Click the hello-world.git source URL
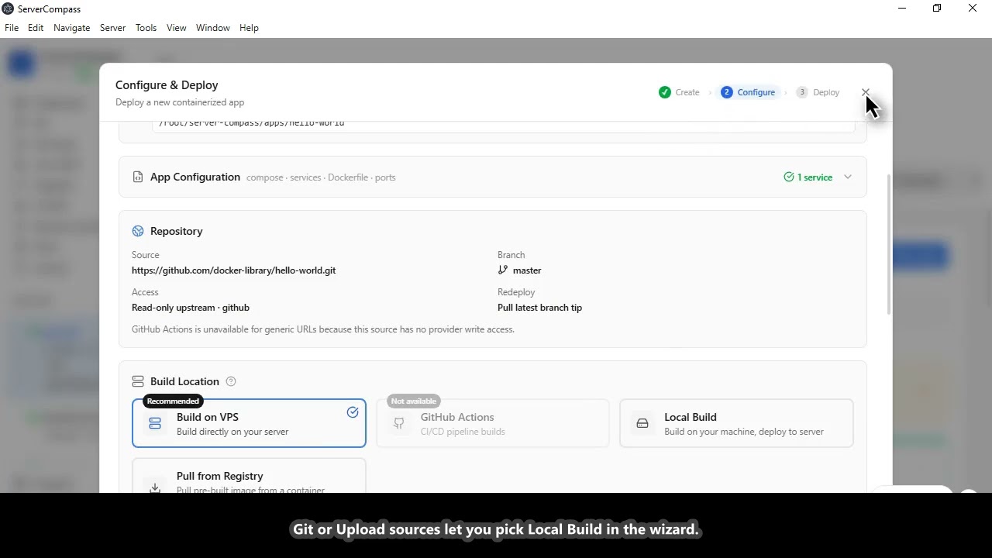This screenshot has width=992, height=558. [x=233, y=270]
